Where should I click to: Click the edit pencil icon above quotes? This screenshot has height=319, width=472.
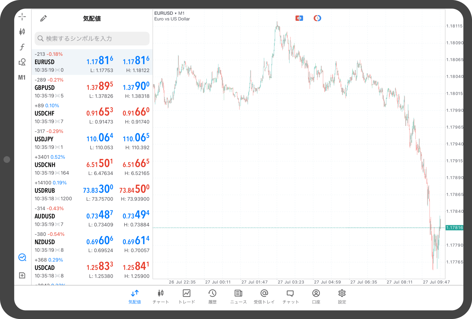click(x=43, y=19)
